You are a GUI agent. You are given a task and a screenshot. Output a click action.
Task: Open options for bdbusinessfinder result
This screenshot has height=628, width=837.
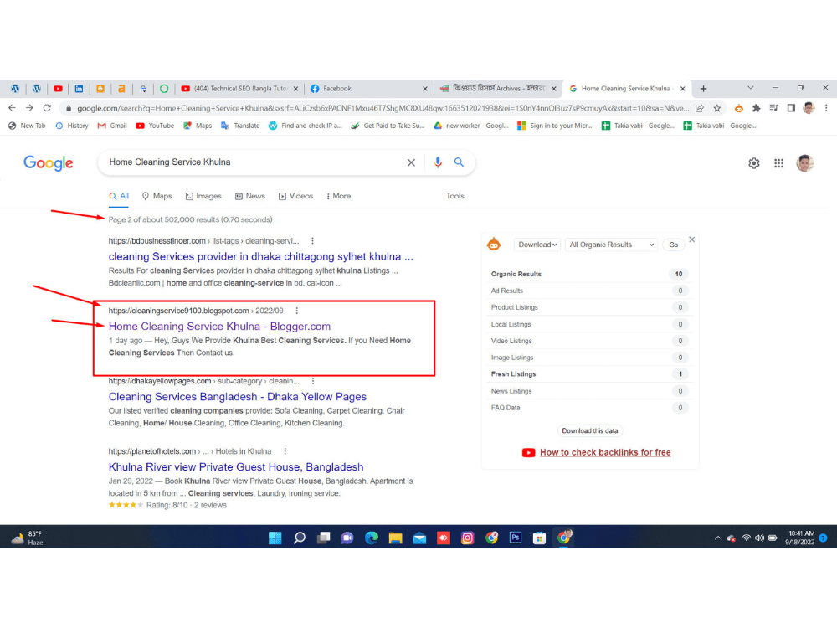coord(313,241)
